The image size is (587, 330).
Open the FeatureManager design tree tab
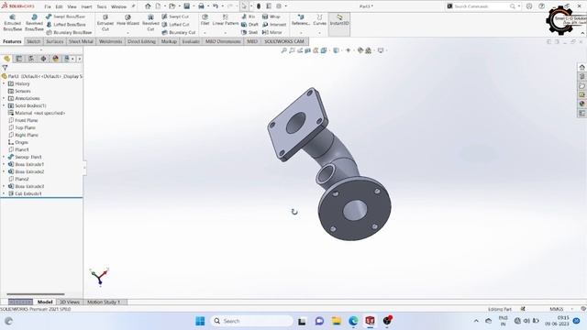[x=6, y=59]
